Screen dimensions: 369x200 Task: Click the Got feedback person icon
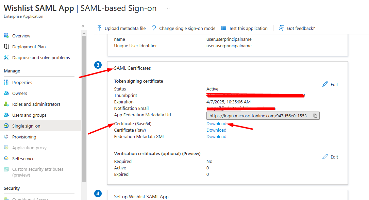point(282,28)
